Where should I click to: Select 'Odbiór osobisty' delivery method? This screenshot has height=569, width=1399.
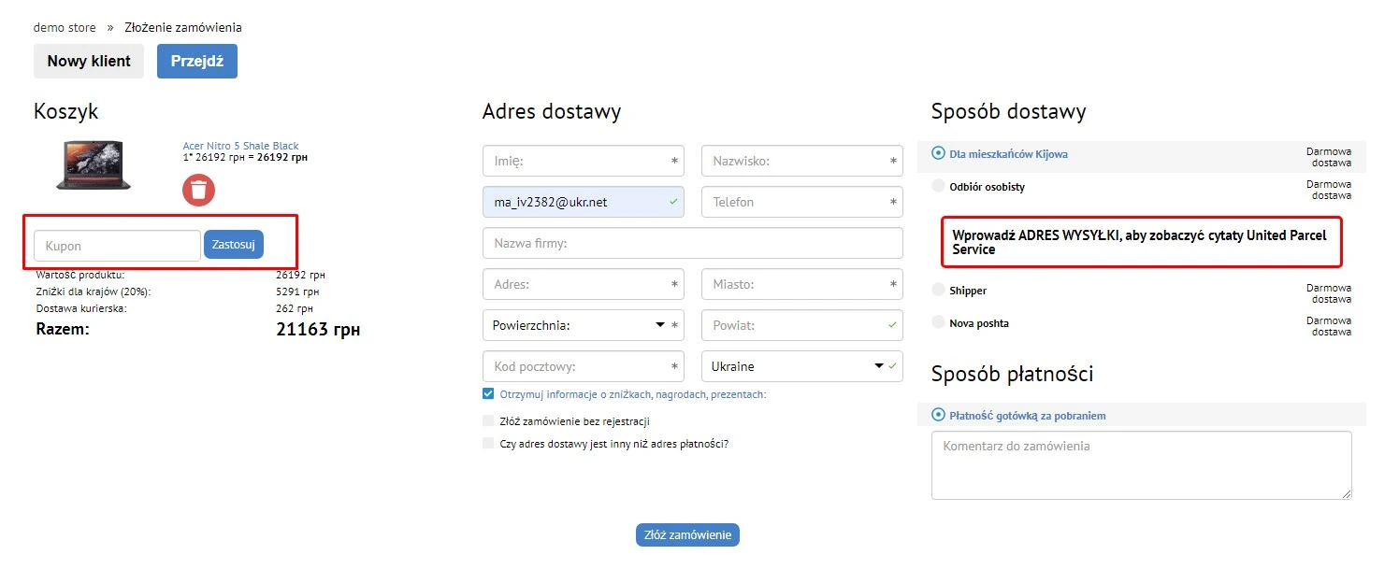point(937,185)
